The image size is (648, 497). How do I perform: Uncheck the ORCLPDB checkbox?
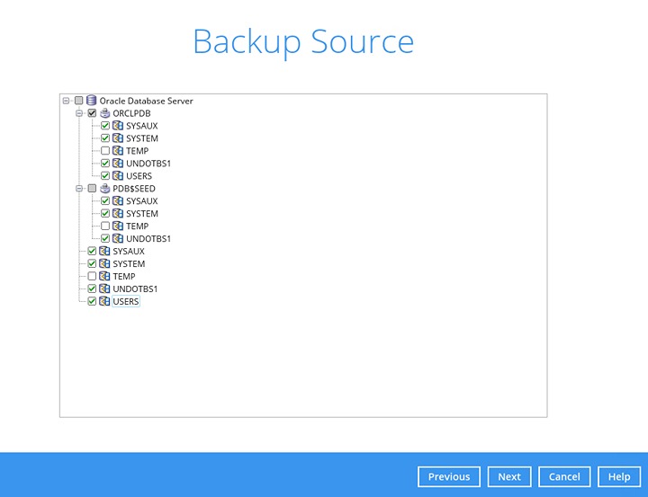(92, 113)
